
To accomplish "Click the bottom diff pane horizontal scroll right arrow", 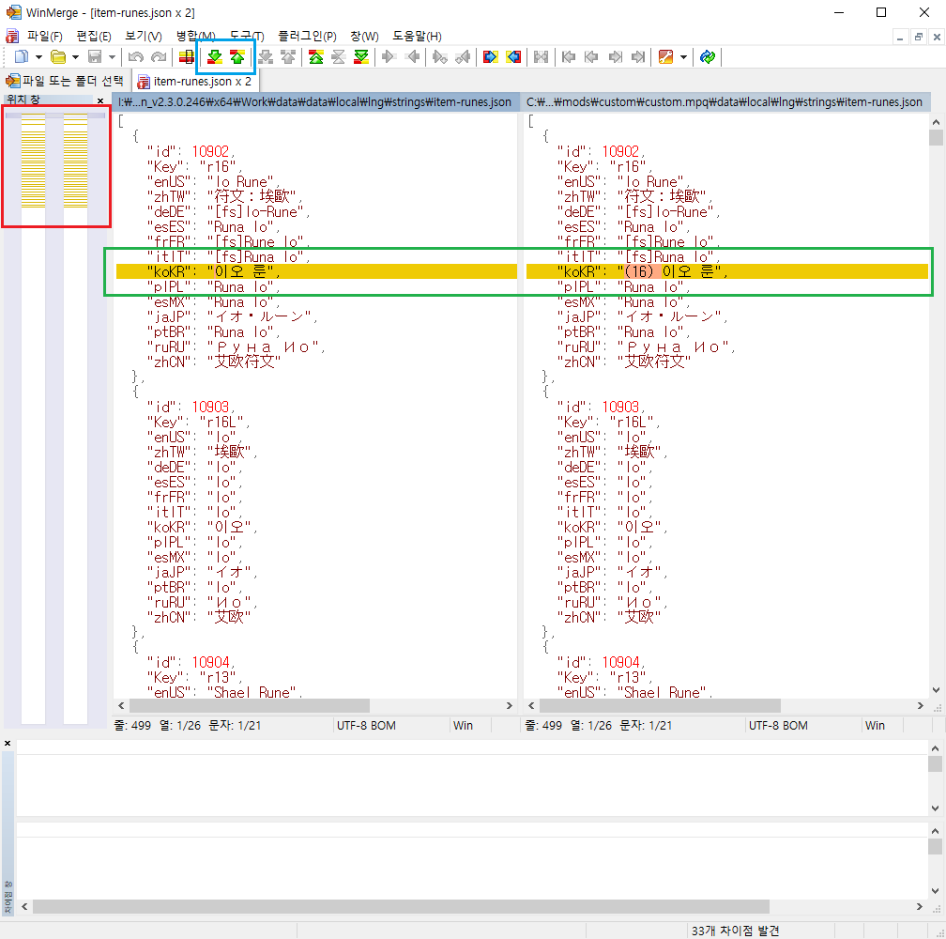I will (x=920, y=906).
